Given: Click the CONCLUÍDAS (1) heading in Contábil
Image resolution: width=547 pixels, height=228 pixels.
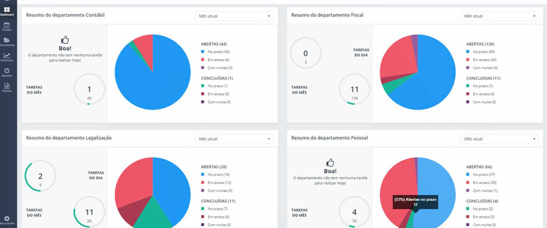Looking at the screenshot, I should (x=216, y=78).
